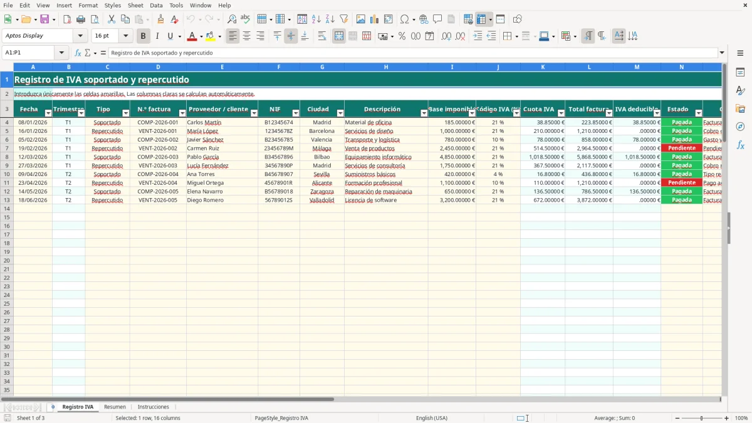Open the Data menu
Viewport: 752px width, 423px height.
156,5
